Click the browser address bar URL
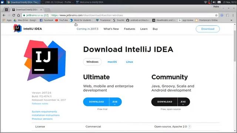Image resolution: width=237 pixels, height=133 pixels. point(87,15)
